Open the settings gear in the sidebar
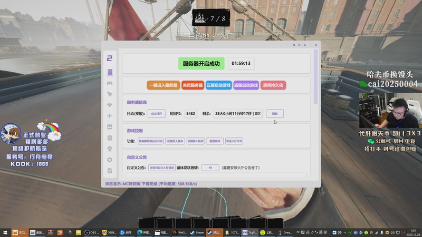This screenshot has height=237, width=422. (x=110, y=160)
